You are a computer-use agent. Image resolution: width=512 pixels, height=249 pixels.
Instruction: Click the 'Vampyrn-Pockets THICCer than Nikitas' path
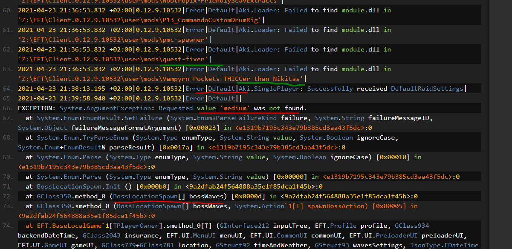coord(161,79)
